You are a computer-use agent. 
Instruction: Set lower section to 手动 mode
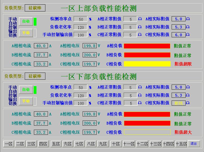coord(26,101)
